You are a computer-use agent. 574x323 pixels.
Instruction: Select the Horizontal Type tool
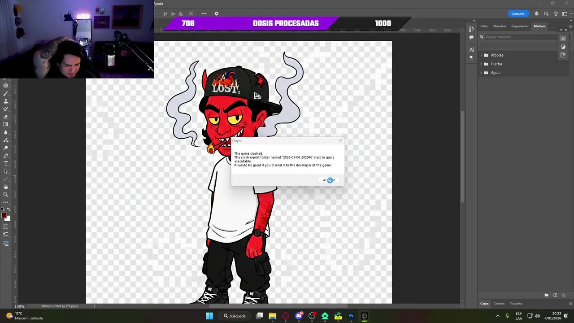6,163
